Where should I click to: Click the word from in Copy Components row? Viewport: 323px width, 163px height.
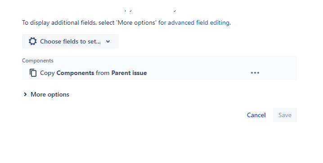[103, 73]
